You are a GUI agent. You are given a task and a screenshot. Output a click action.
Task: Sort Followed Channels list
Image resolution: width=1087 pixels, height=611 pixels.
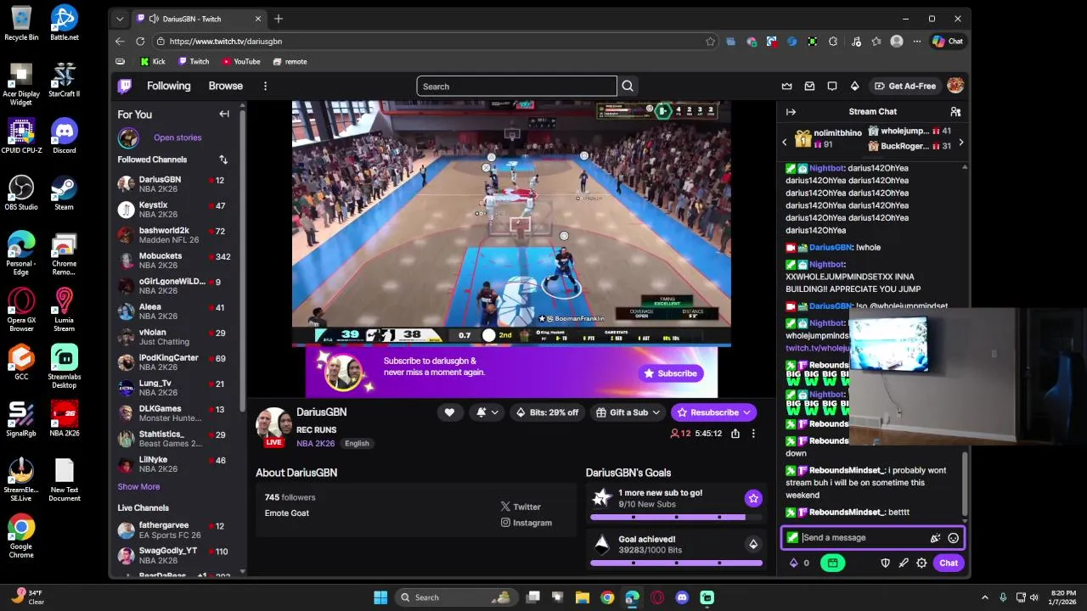click(x=223, y=160)
